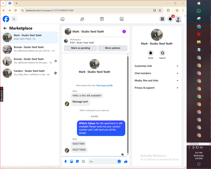Click the address bar facebook.com/messages URL
Screen dimensions: 211x169
(x=49, y=11)
